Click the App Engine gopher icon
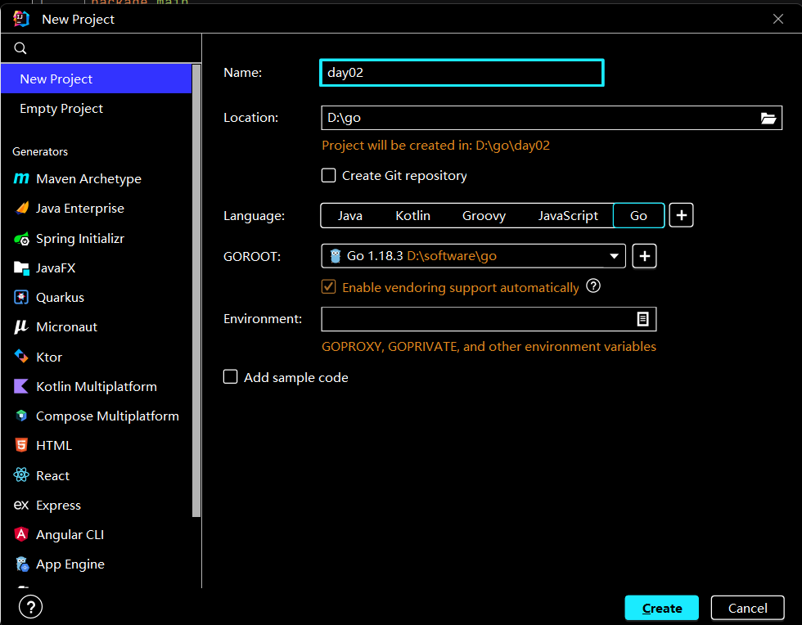Viewport: 802px width, 625px height. pos(21,564)
